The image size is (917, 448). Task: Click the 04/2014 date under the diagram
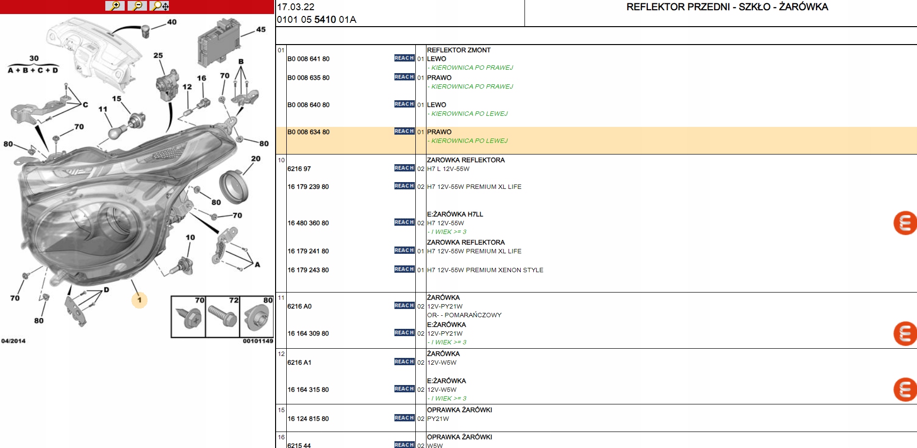click(x=13, y=341)
